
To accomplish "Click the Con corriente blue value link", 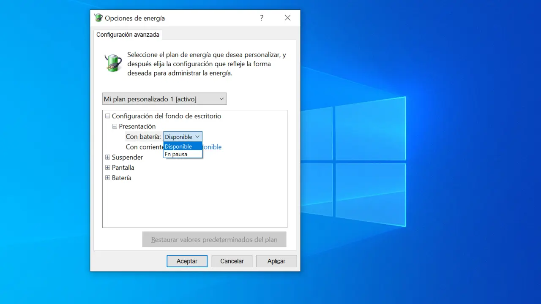I will [x=213, y=147].
